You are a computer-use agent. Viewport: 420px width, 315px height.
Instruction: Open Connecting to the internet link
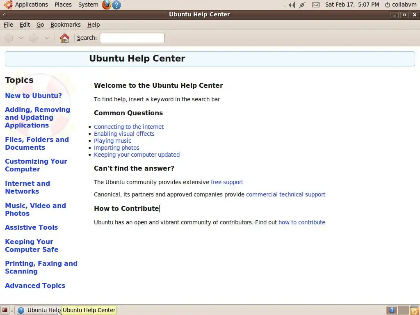click(129, 127)
